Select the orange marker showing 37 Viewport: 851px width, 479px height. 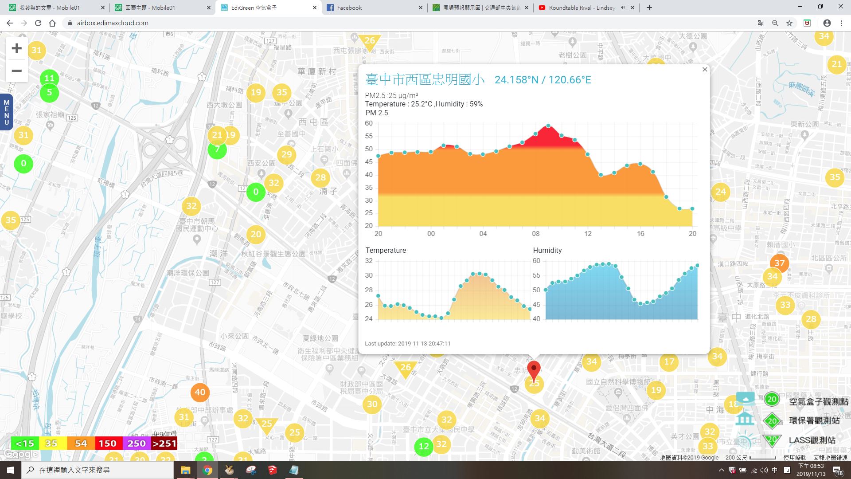pos(779,263)
